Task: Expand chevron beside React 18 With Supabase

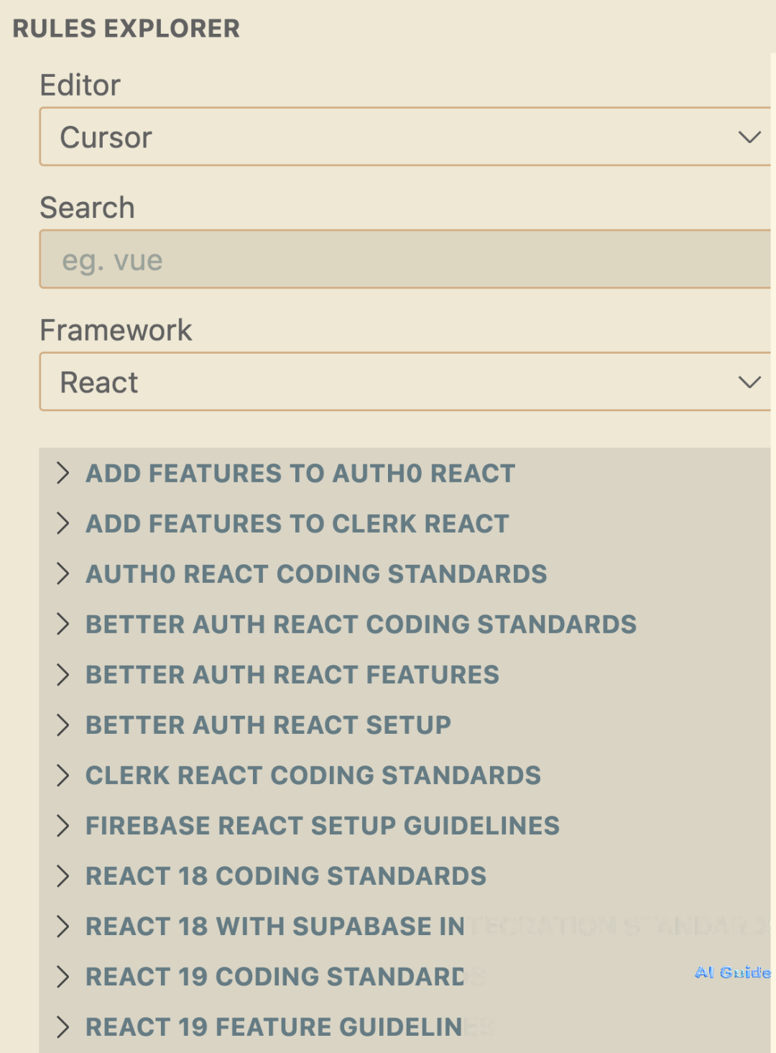Action: click(63, 926)
